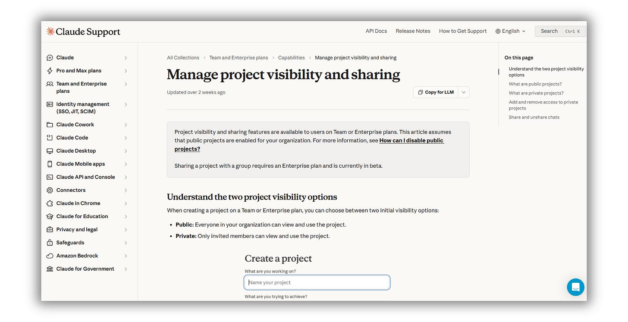Jump to 'Add and remove access to private projects'
The height and width of the screenshot is (322, 628).
[x=543, y=105]
